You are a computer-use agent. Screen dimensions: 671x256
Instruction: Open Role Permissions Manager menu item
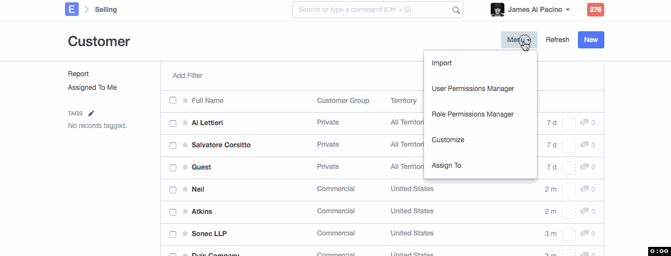472,114
